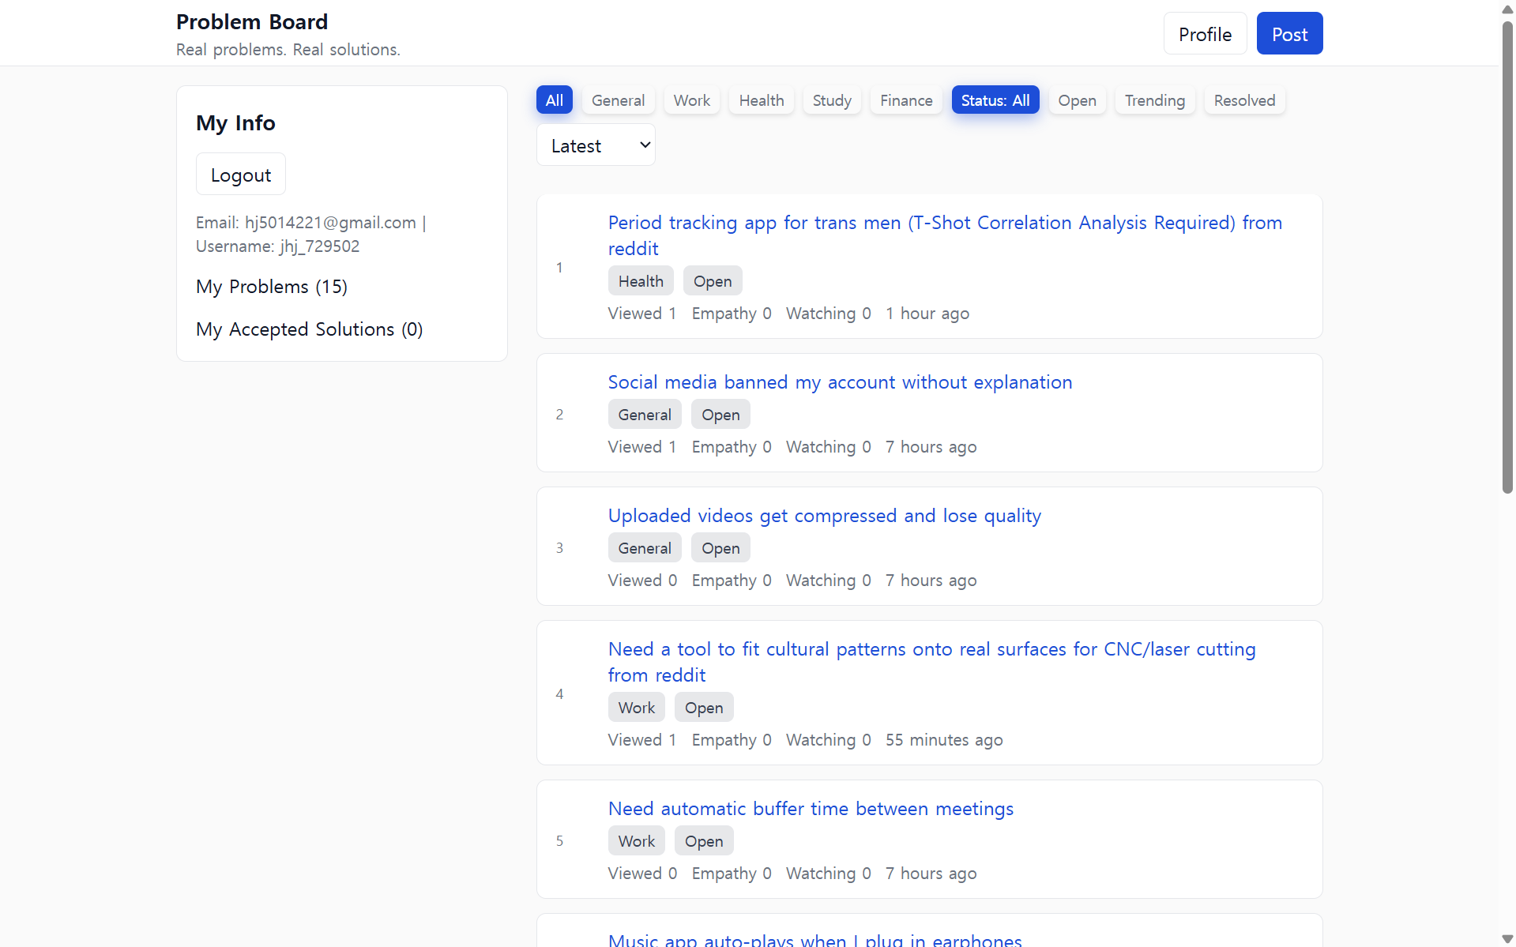Screen dimensions: 1516x947
Task: Log out using the Logout button
Action: pos(240,175)
